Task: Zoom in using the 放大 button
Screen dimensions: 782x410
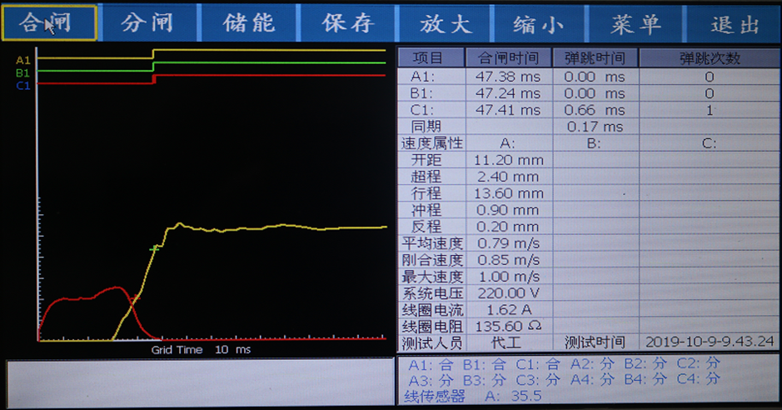Action: click(x=445, y=23)
